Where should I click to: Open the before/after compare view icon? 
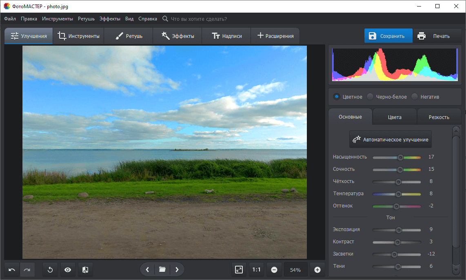85,270
